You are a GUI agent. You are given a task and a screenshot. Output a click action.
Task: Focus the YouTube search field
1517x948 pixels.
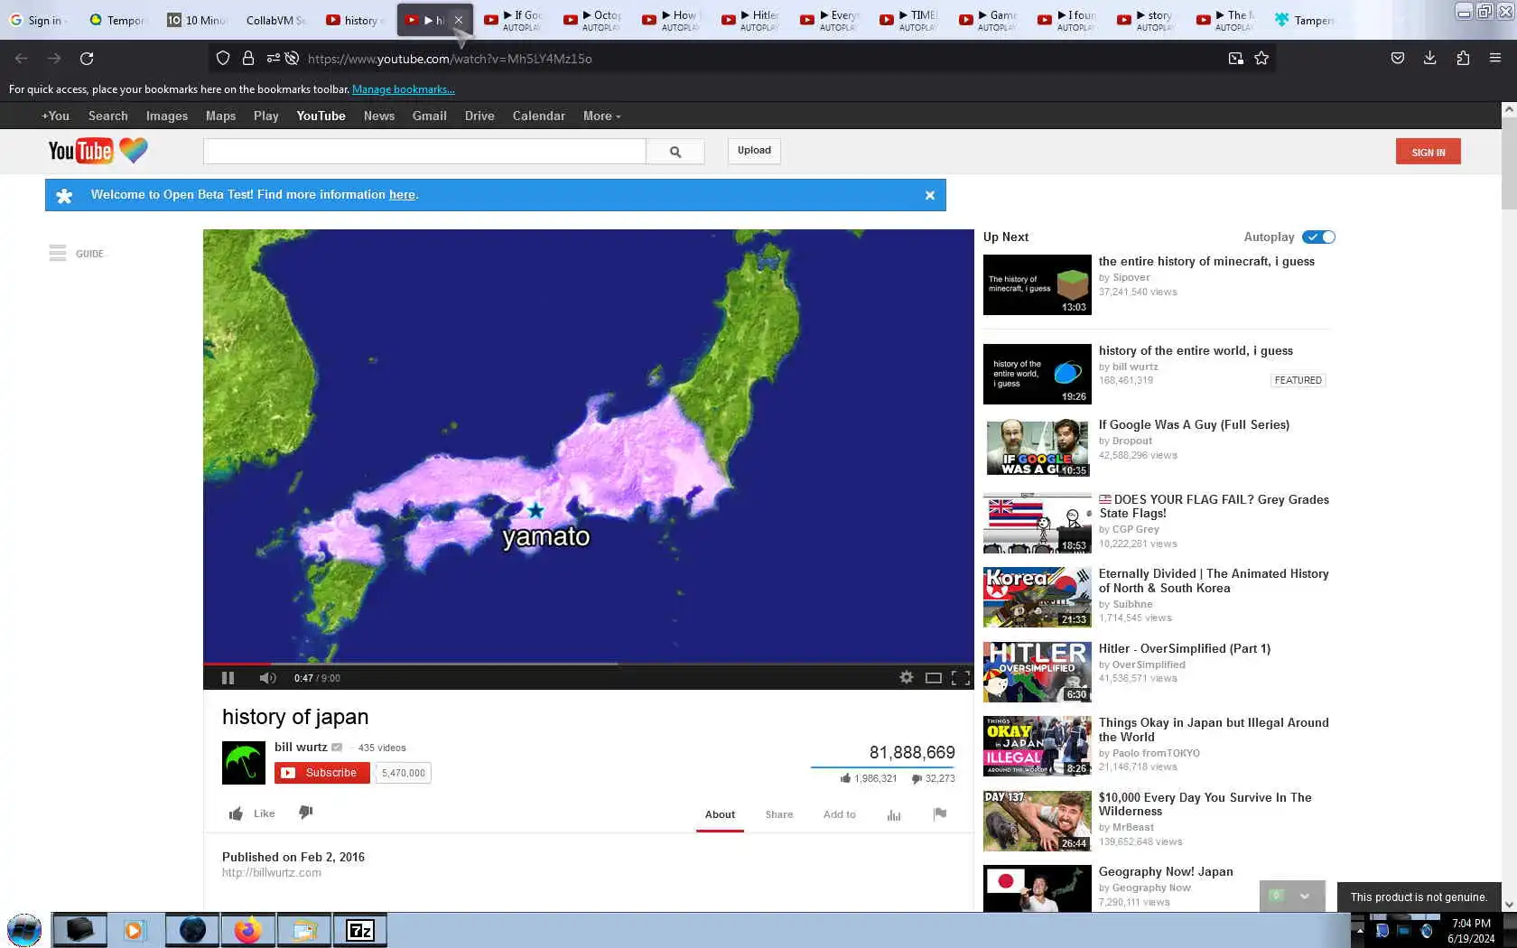(x=424, y=152)
